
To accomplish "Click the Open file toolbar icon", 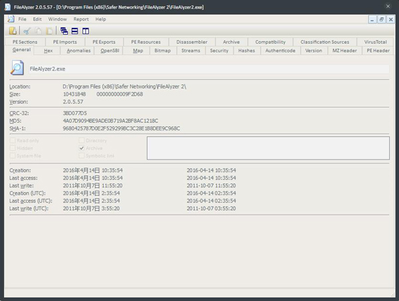I will [13, 31].
